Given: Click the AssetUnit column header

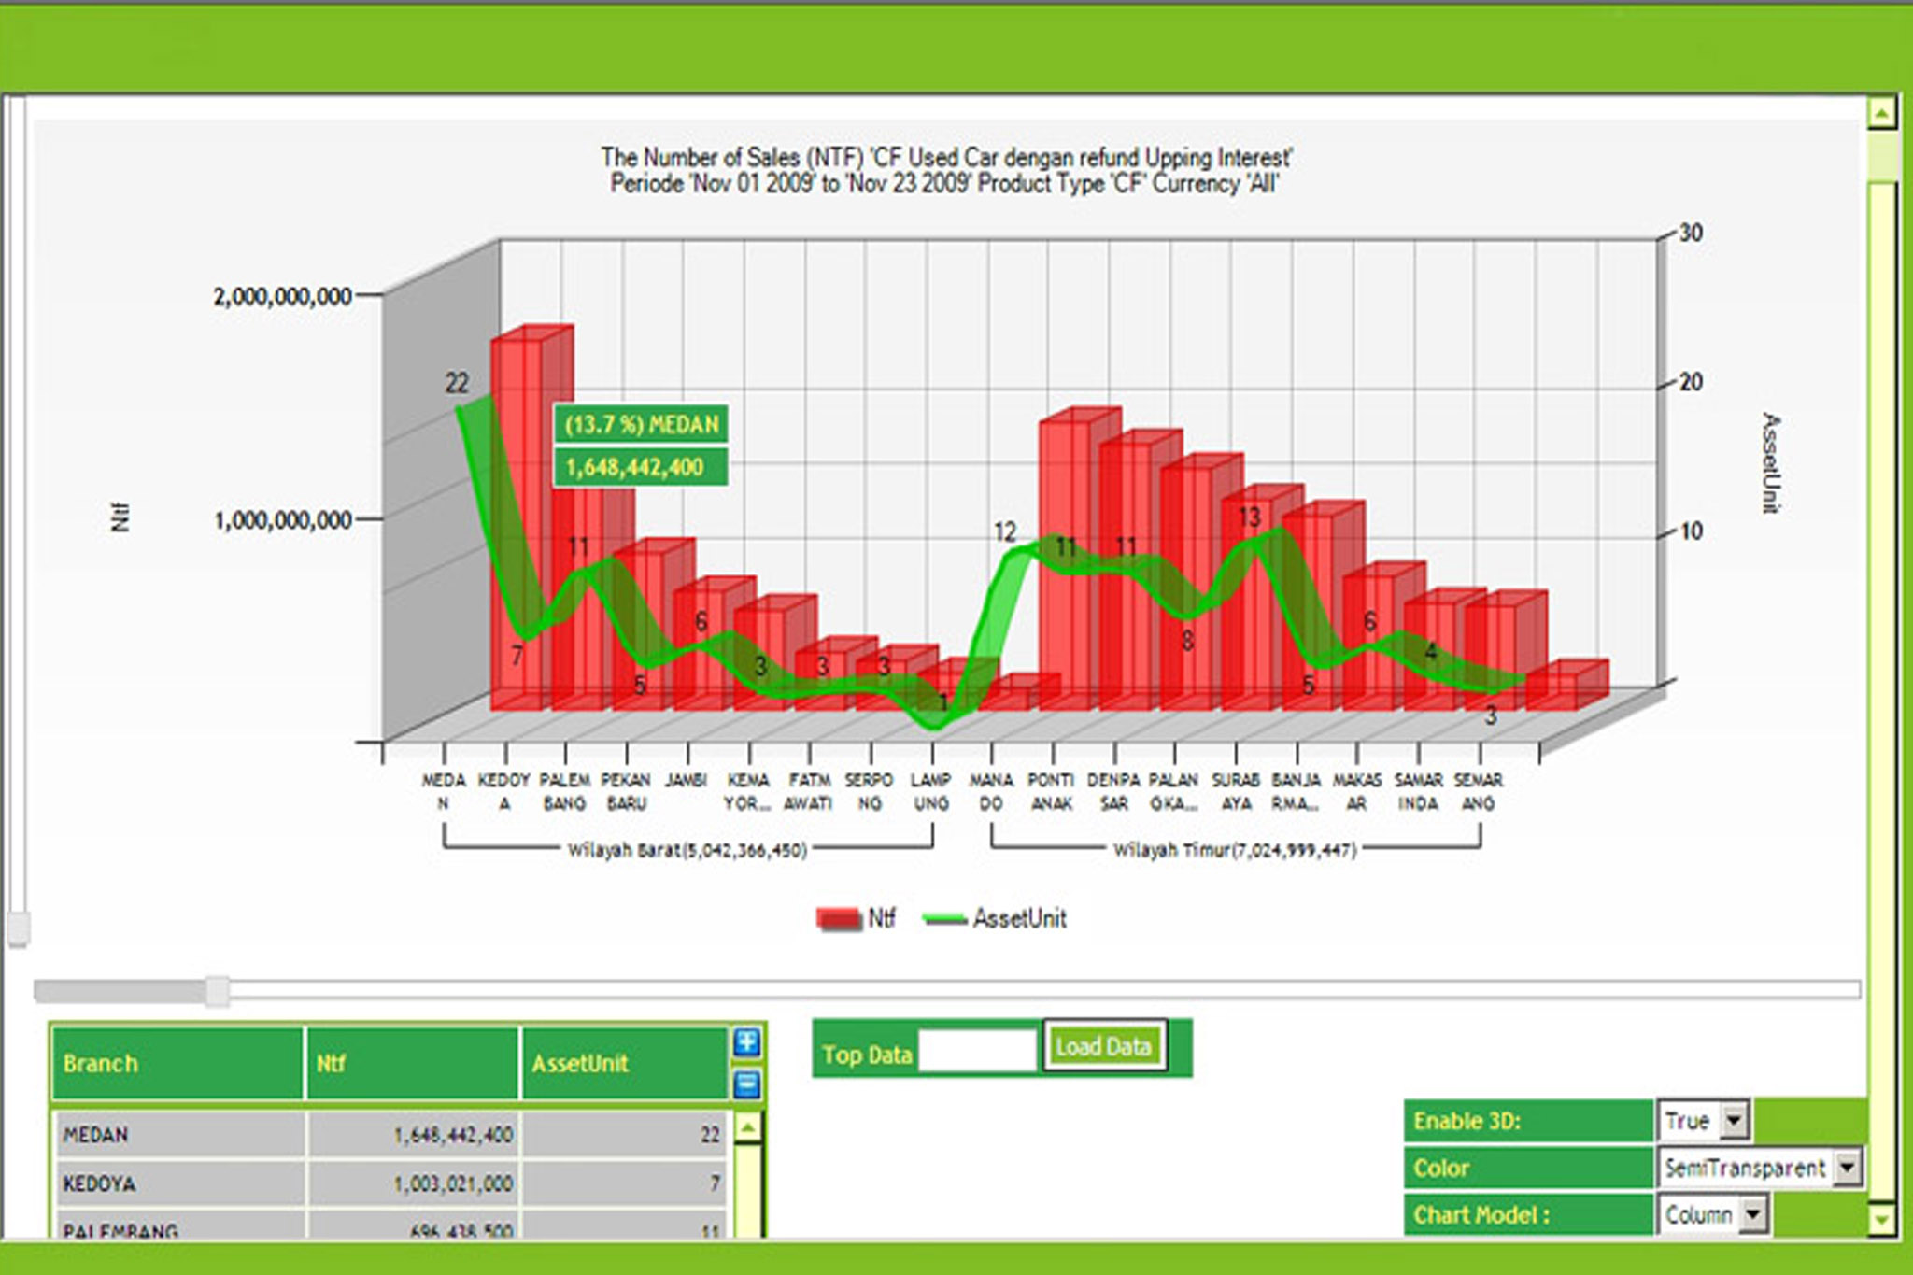Looking at the screenshot, I should 623,1064.
